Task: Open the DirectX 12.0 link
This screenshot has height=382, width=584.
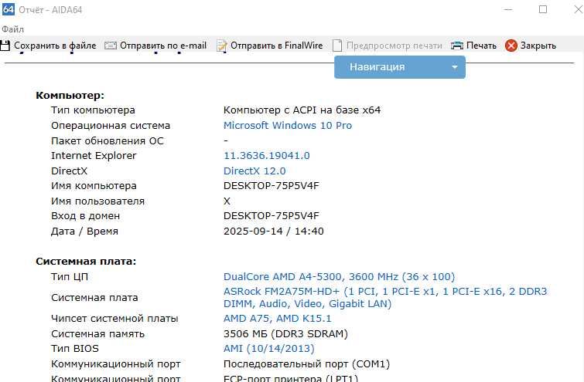Action: (254, 171)
